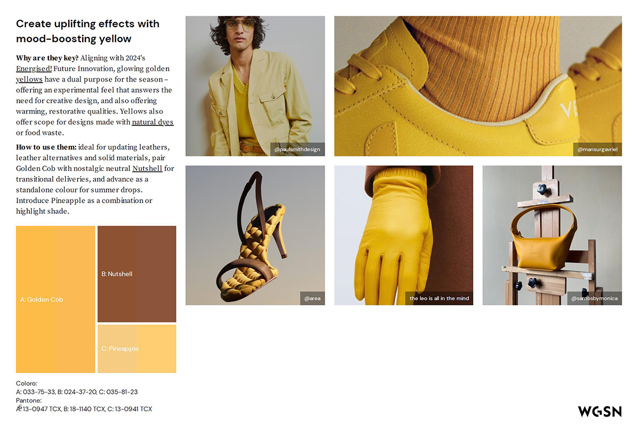
Task: Open the yellow sneaker close-up image
Action: (x=478, y=86)
